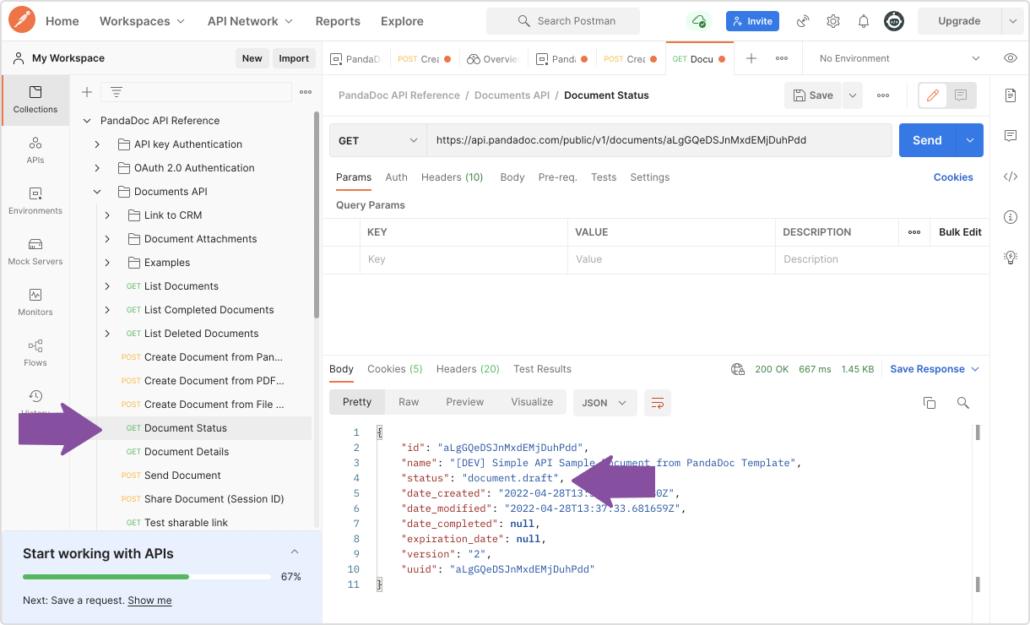
Task: Click the onboarding progress bar at 67%
Action: click(147, 577)
